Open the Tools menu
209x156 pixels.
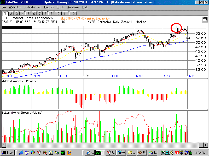click(x=60, y=7)
